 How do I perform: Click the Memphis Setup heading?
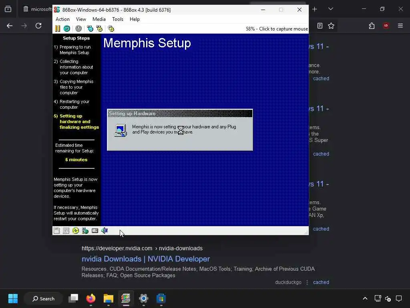pyautogui.click(x=147, y=43)
